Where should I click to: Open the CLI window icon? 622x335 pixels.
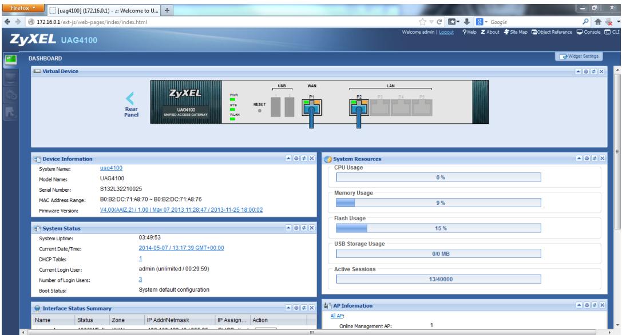pos(607,32)
